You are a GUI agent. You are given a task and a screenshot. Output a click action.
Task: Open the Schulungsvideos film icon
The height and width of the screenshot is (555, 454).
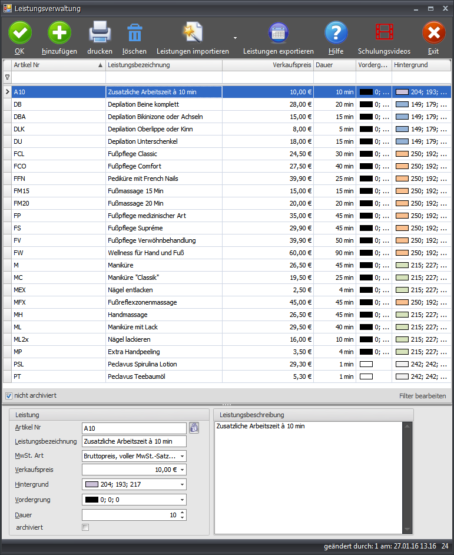[x=384, y=32]
